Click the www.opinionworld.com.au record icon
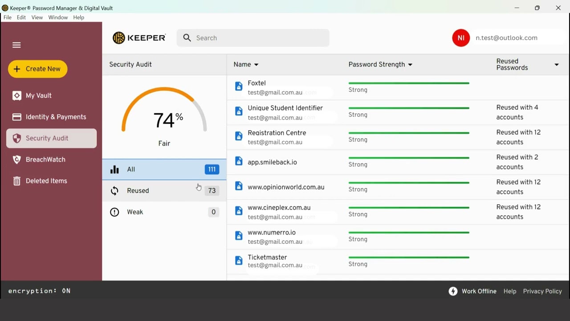Image resolution: width=570 pixels, height=321 pixels. click(x=239, y=186)
